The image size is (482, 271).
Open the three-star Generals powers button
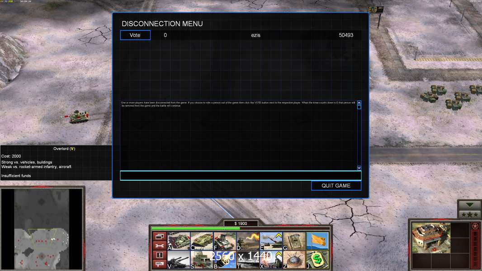(x=469, y=214)
